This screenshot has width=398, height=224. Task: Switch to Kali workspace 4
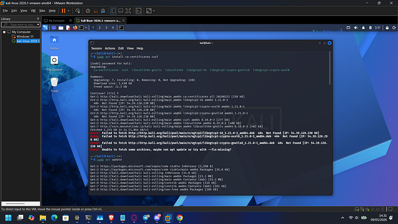tap(113, 28)
